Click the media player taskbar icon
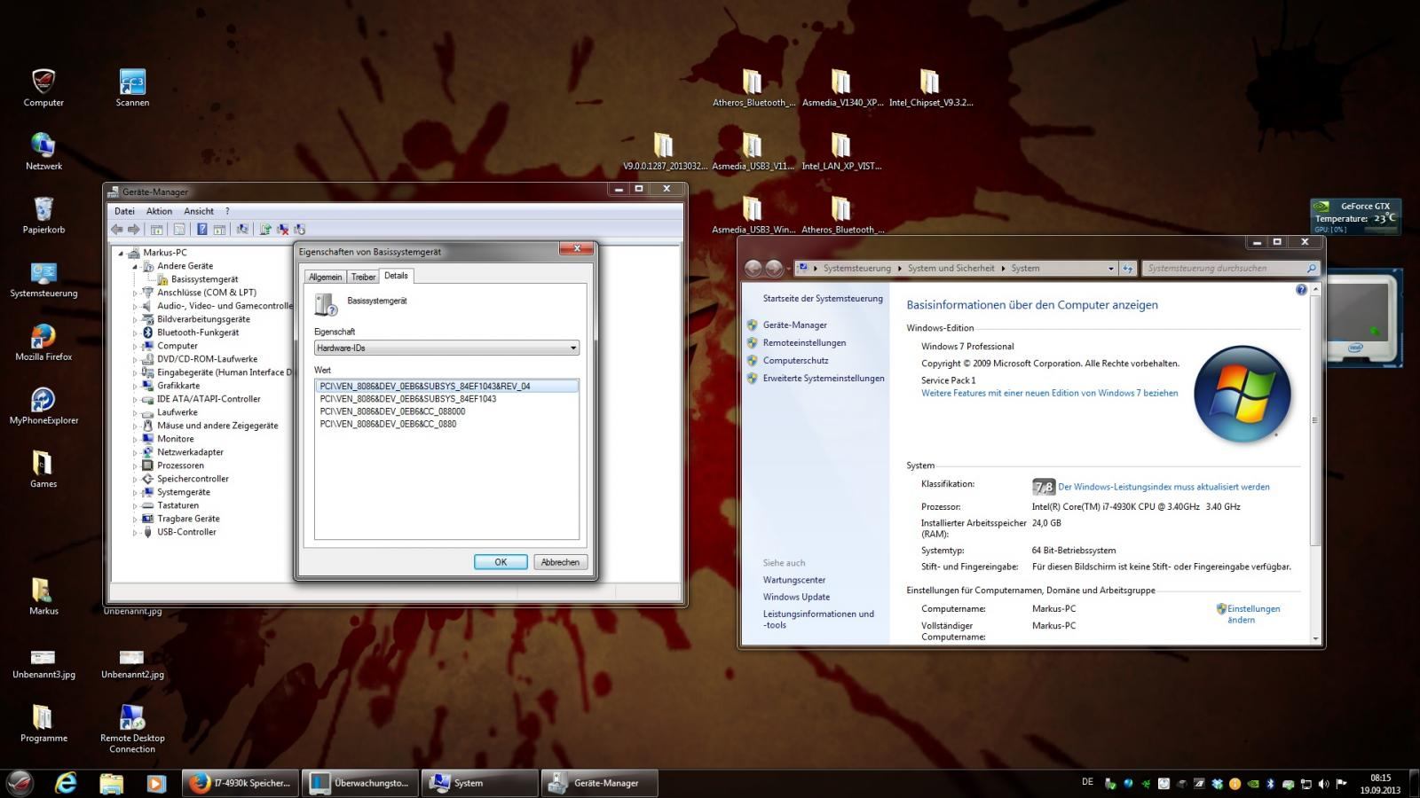This screenshot has width=1420, height=798. [x=155, y=783]
